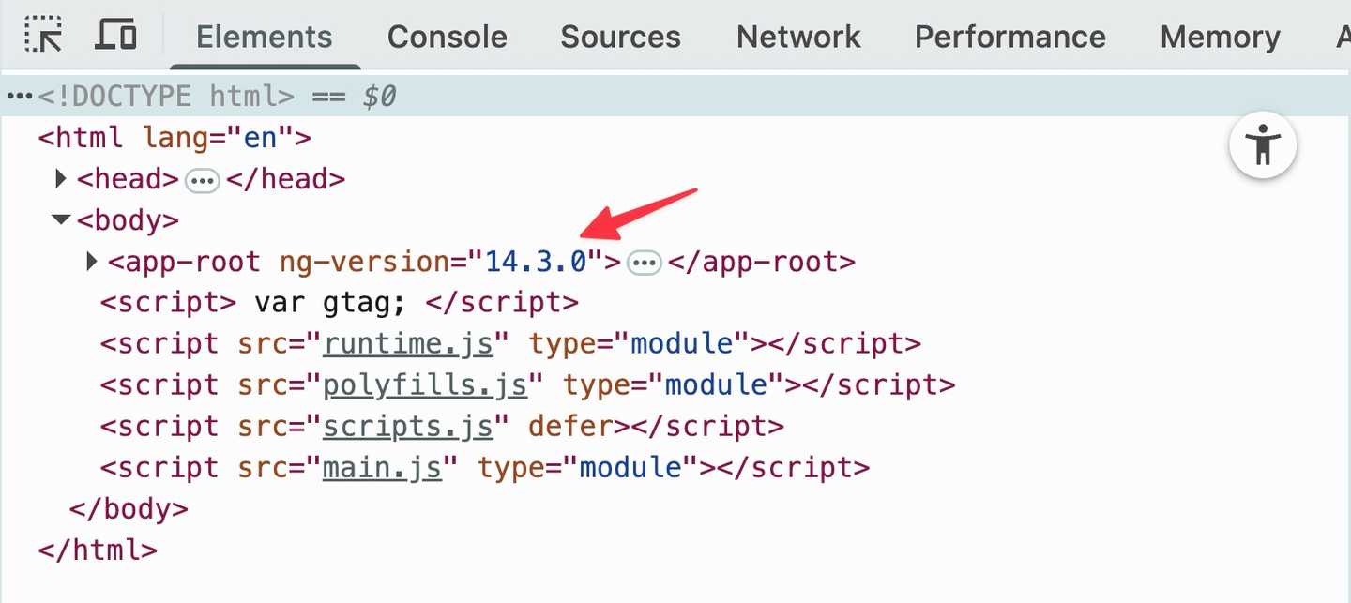Select the closing html tag line
1351x603 pixels.
click(98, 550)
